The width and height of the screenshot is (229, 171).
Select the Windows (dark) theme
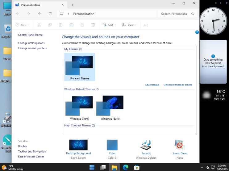click(110, 108)
